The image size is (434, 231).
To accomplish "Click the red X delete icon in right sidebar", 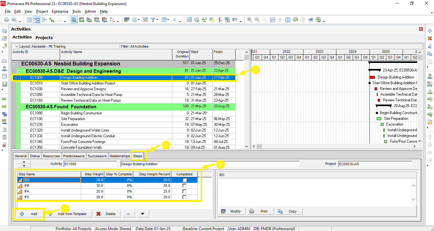I will [x=430, y=38].
